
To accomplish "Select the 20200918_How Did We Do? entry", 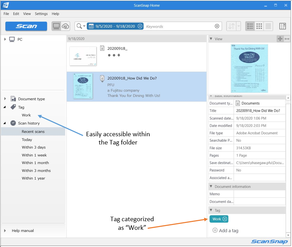I will tap(137, 87).
